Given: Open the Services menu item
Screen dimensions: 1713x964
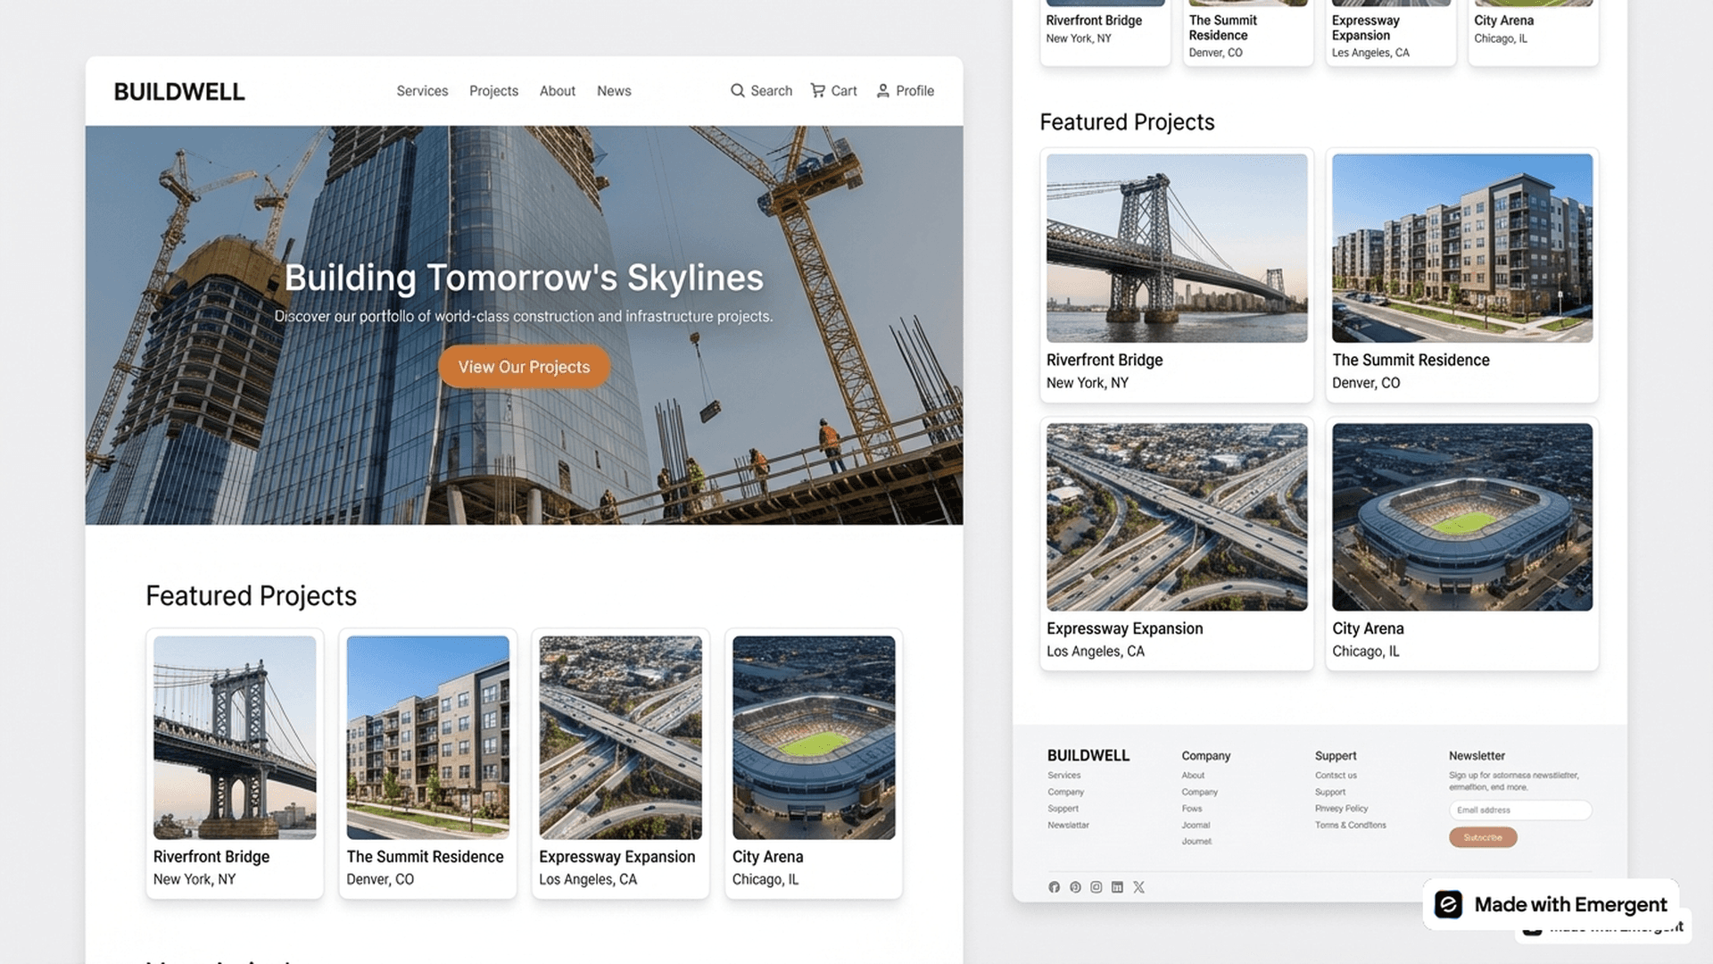Looking at the screenshot, I should coord(421,90).
